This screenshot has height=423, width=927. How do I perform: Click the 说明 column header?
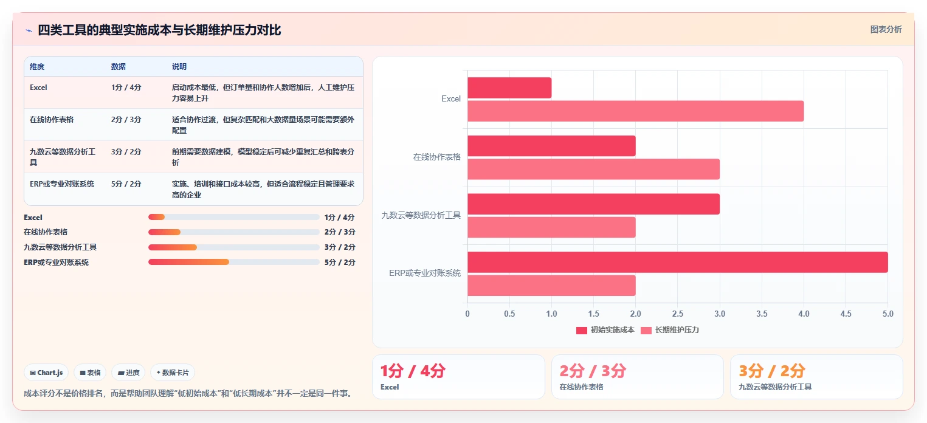[179, 67]
